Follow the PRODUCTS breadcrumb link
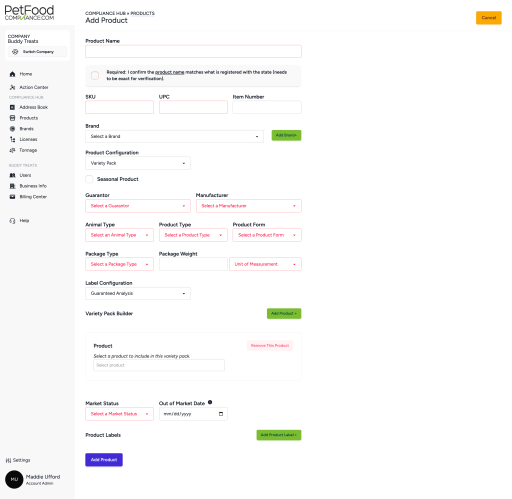The image size is (512, 499). pyautogui.click(x=142, y=13)
